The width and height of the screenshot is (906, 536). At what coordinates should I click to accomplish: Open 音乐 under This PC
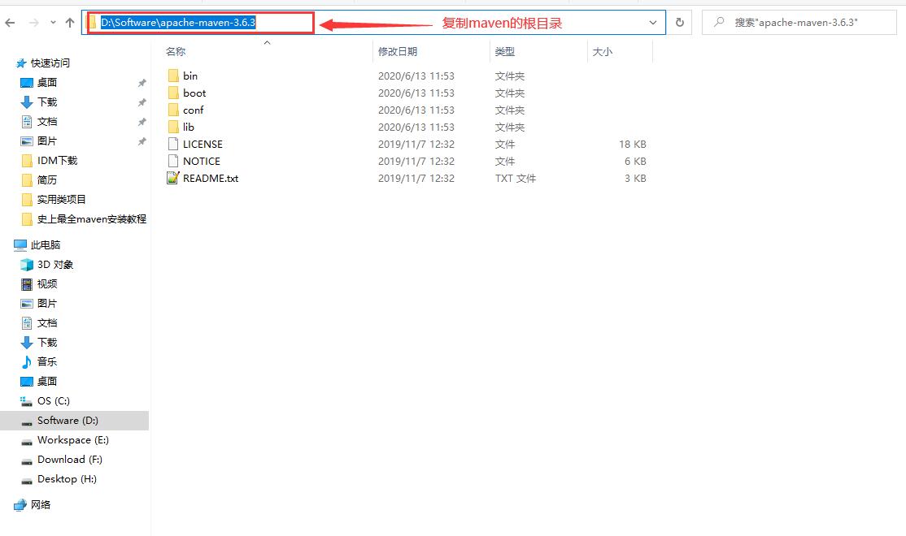47,361
